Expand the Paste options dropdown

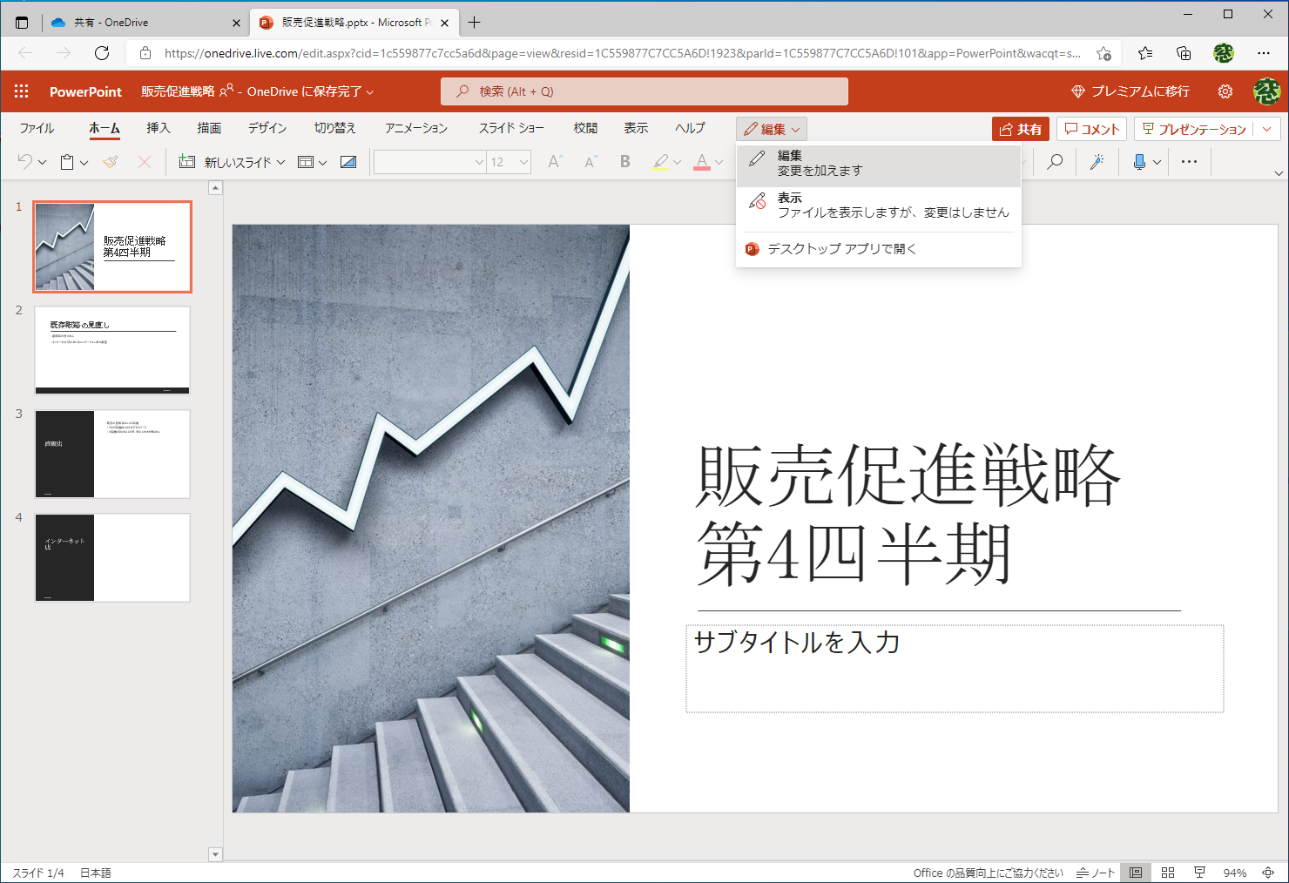pos(83,162)
